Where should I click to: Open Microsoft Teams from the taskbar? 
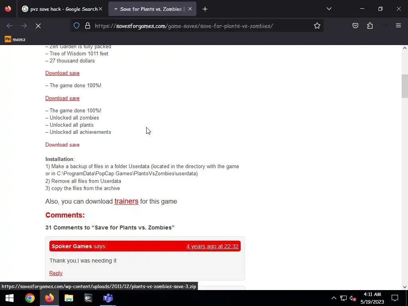pyautogui.click(x=108, y=298)
